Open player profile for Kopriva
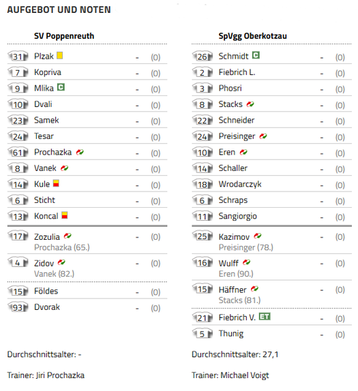Image resolution: width=358 pixels, height=391 pixels. 48,72
